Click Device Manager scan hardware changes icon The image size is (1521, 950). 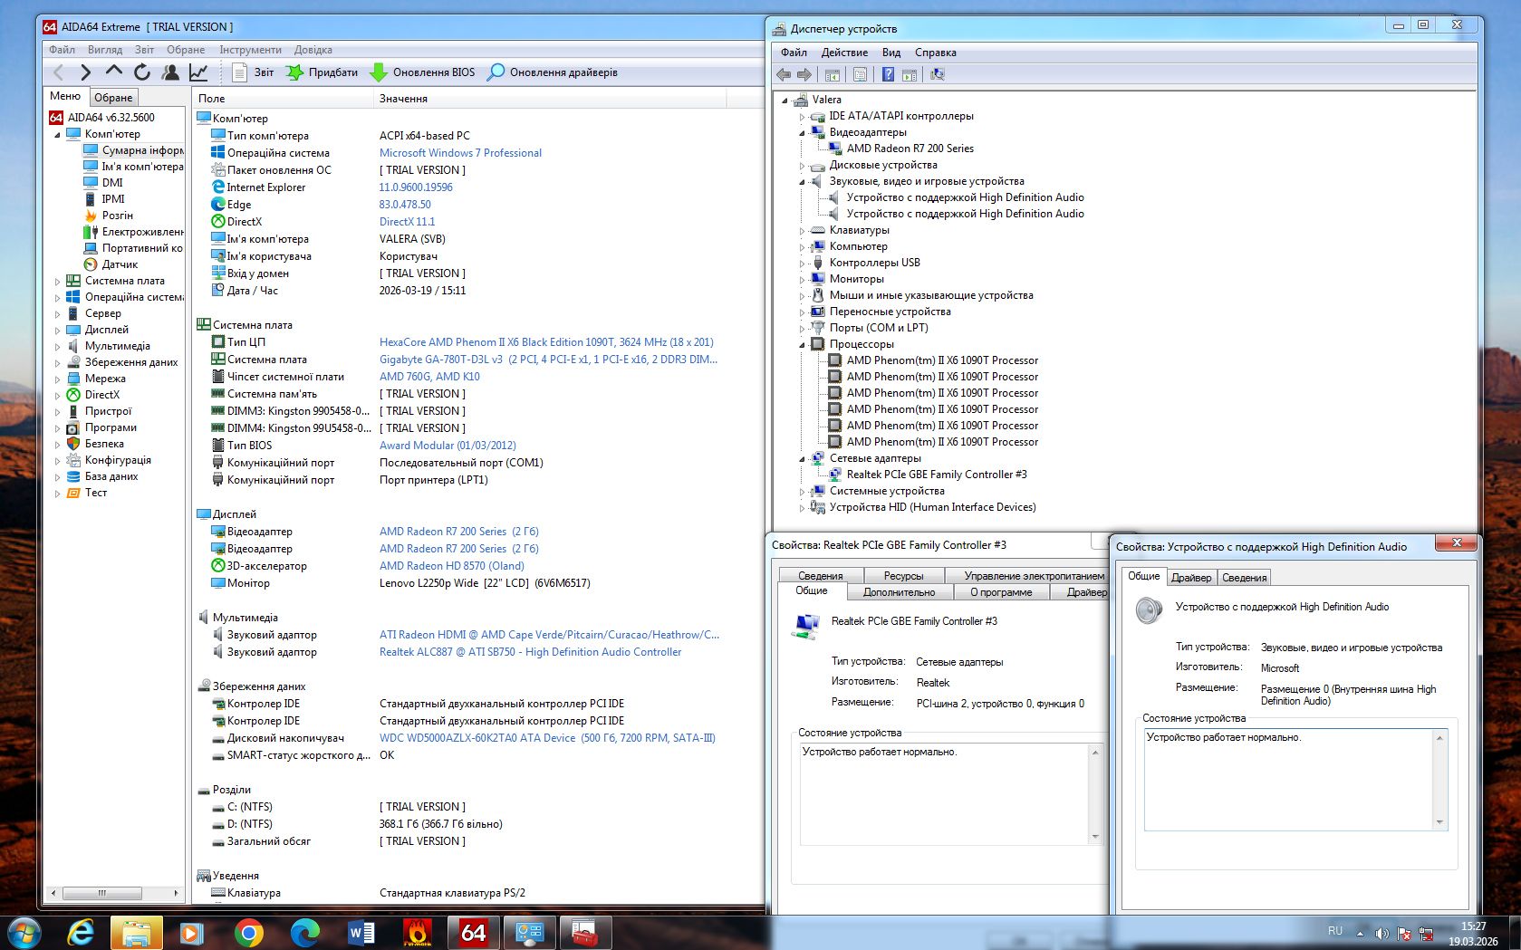(x=938, y=74)
